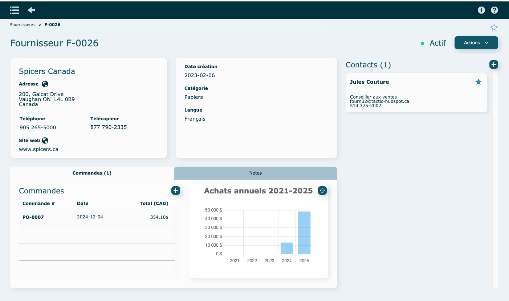This screenshot has width=509, height=301.
Task: Expand the Actions dropdown
Action: [x=476, y=43]
